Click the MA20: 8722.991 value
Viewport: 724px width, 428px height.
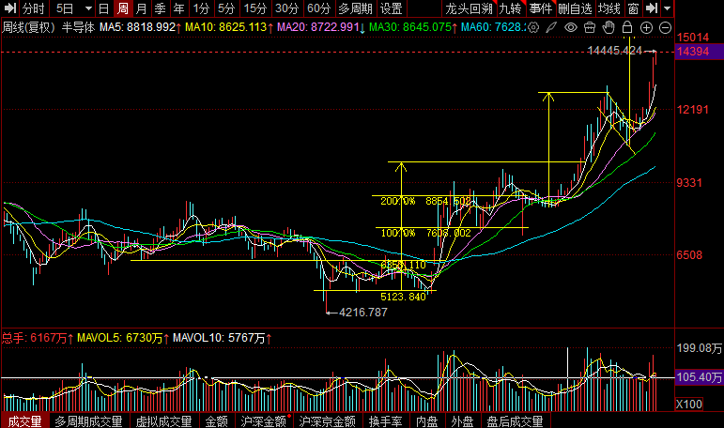[321, 27]
